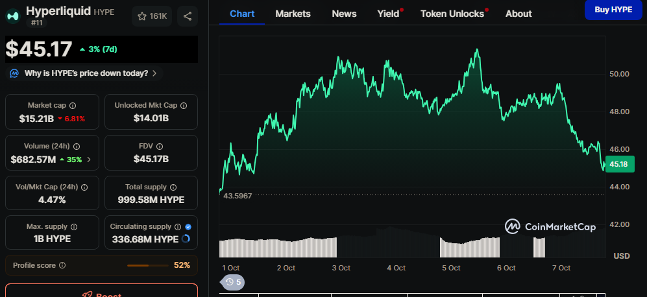Image resolution: width=647 pixels, height=297 pixels.
Task: Open the chart events badge showing 5
Action: (232, 282)
